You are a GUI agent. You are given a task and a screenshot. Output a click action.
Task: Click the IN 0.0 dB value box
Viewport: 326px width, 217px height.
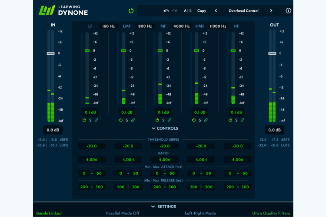tap(53, 130)
